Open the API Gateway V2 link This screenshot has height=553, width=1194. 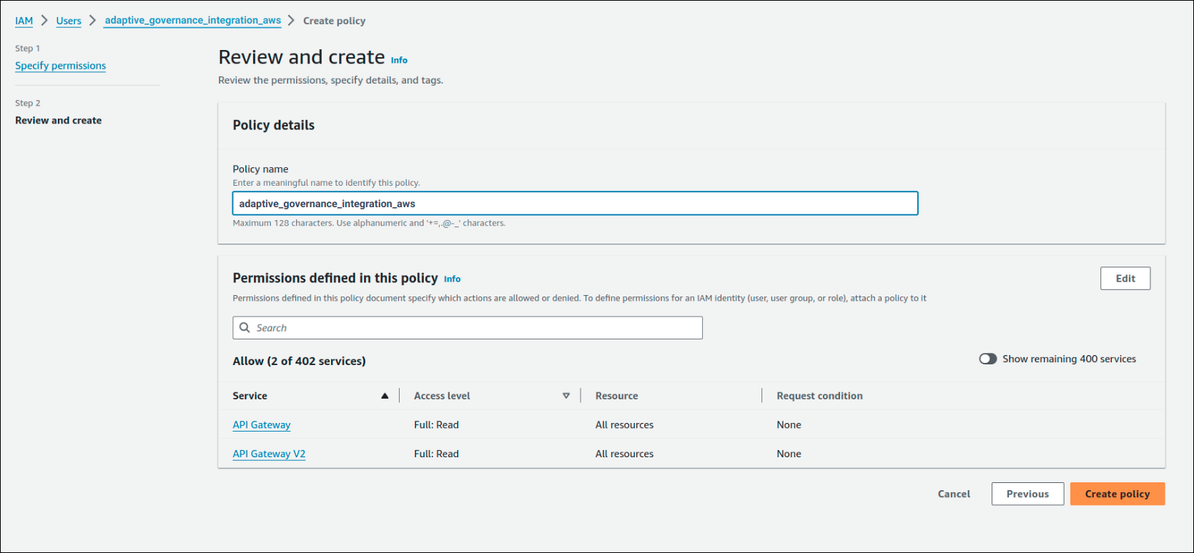pyautogui.click(x=269, y=454)
